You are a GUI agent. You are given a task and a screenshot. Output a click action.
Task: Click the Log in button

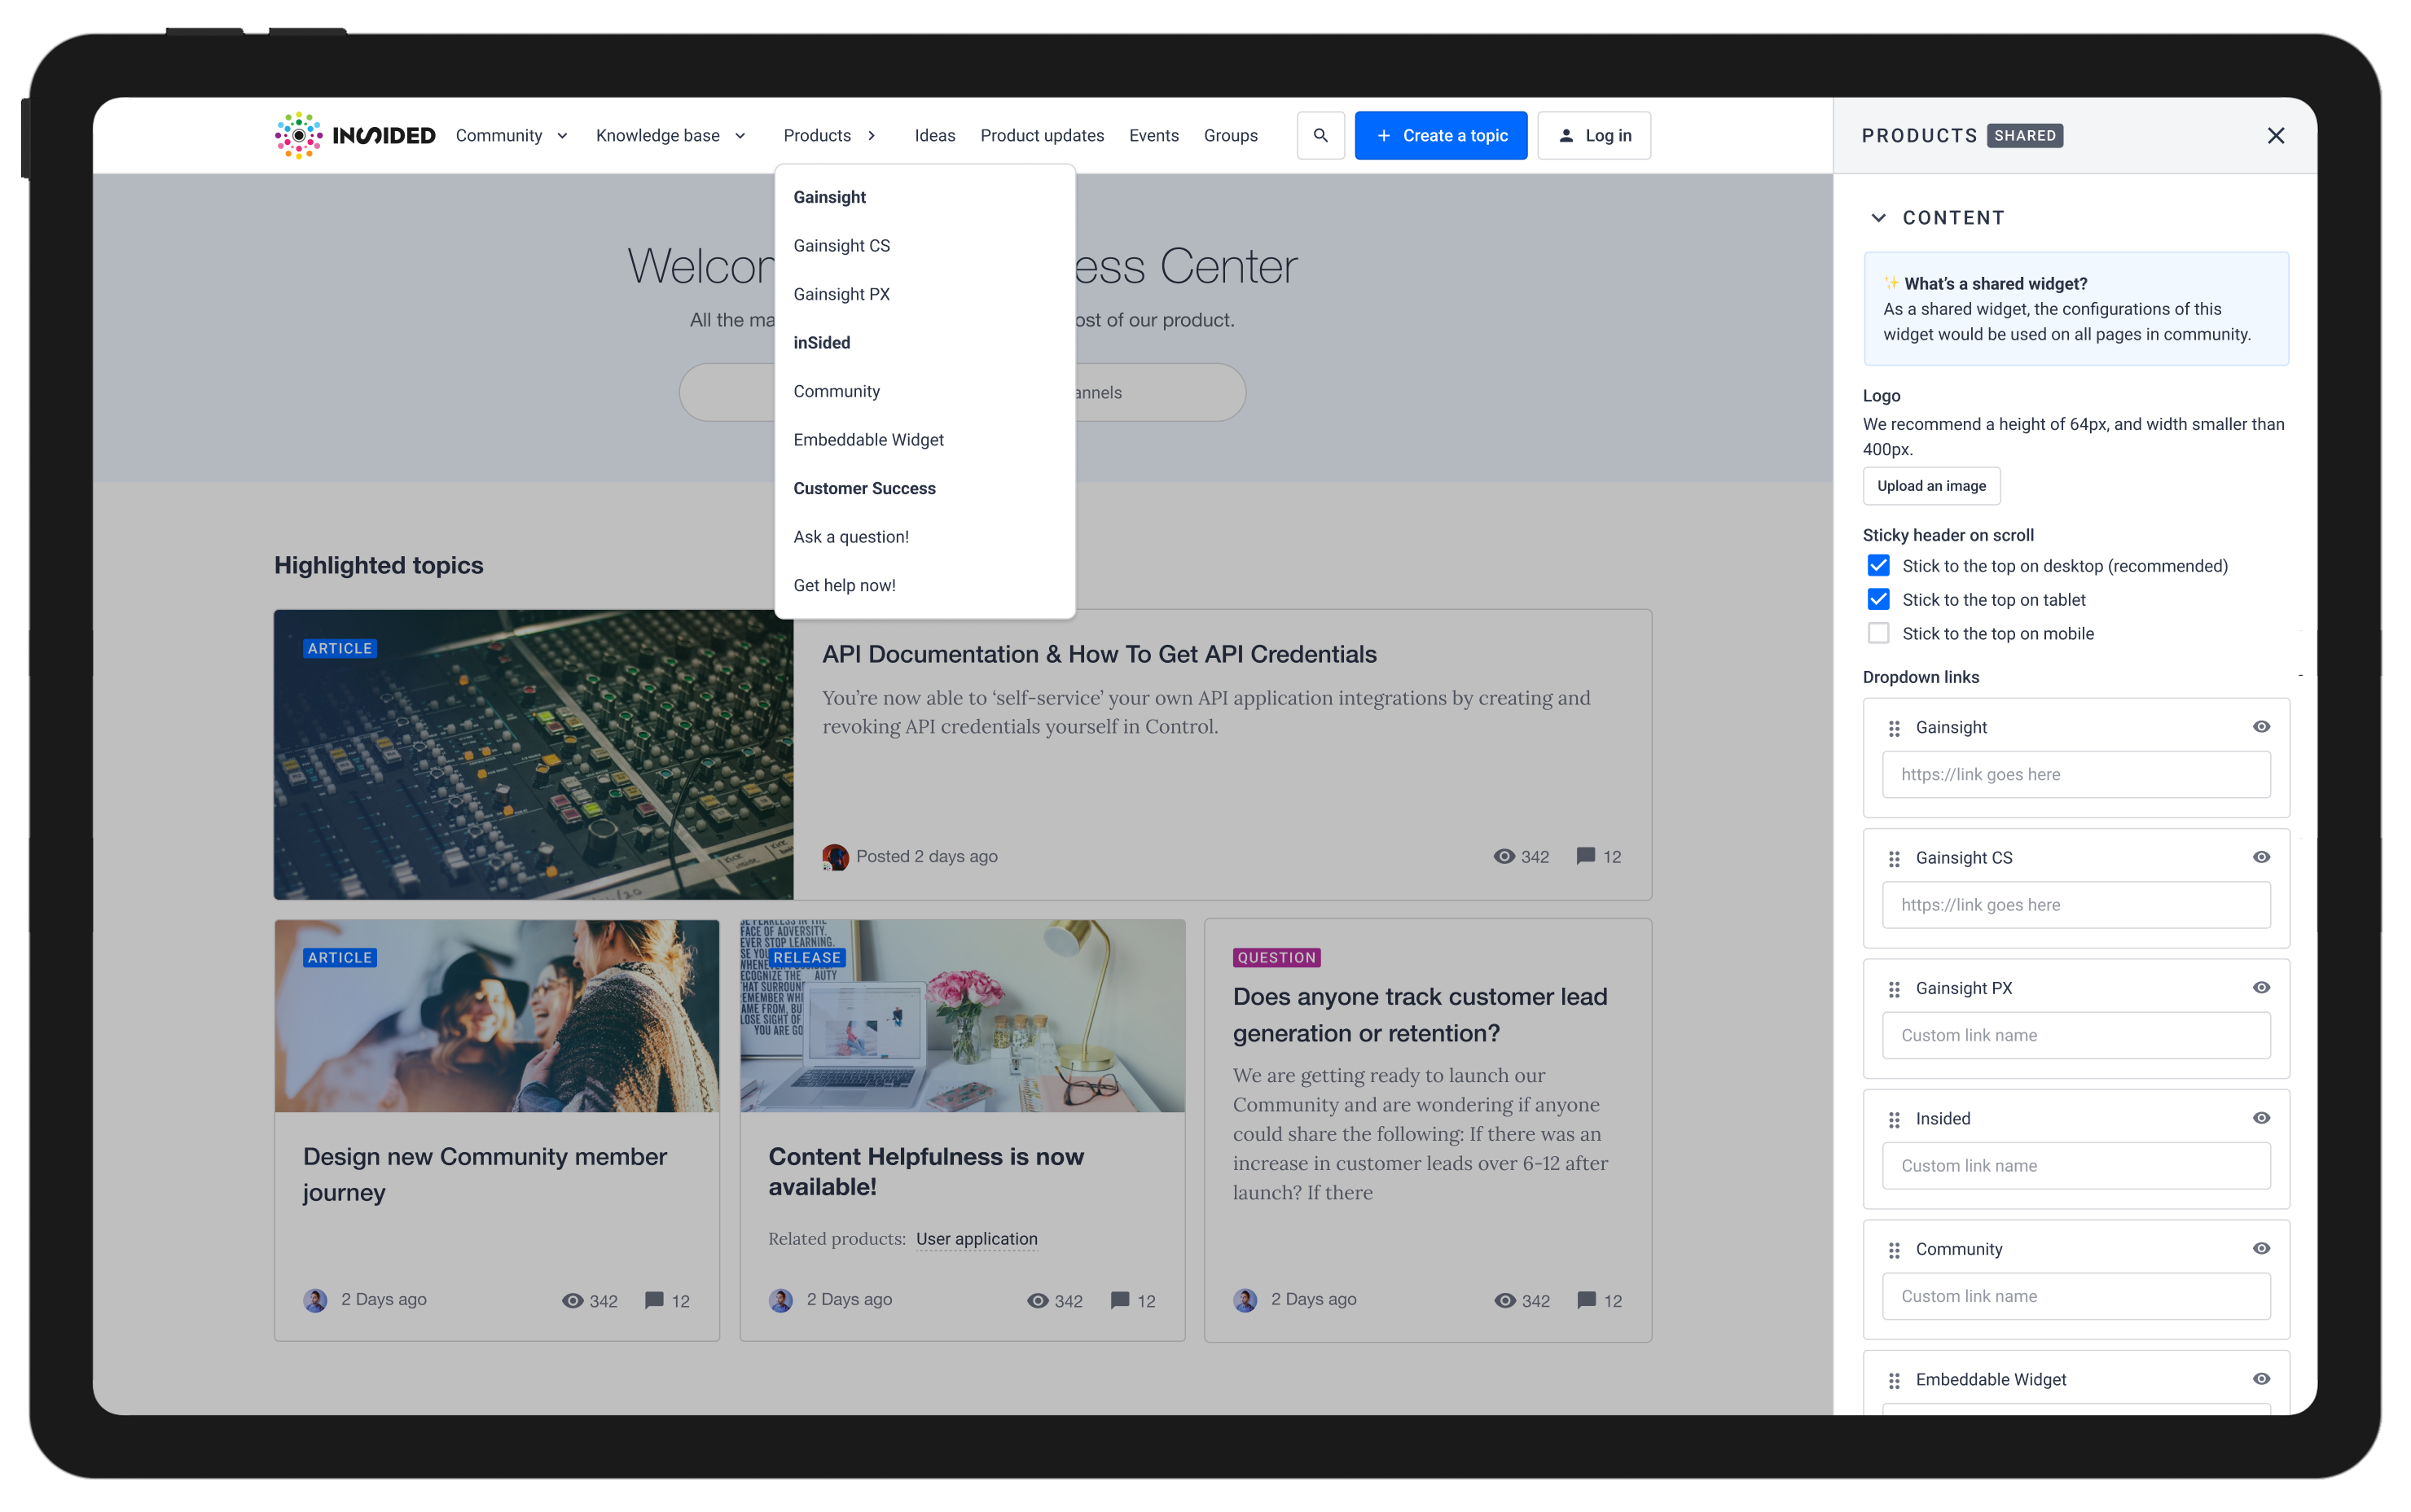tap(1594, 135)
